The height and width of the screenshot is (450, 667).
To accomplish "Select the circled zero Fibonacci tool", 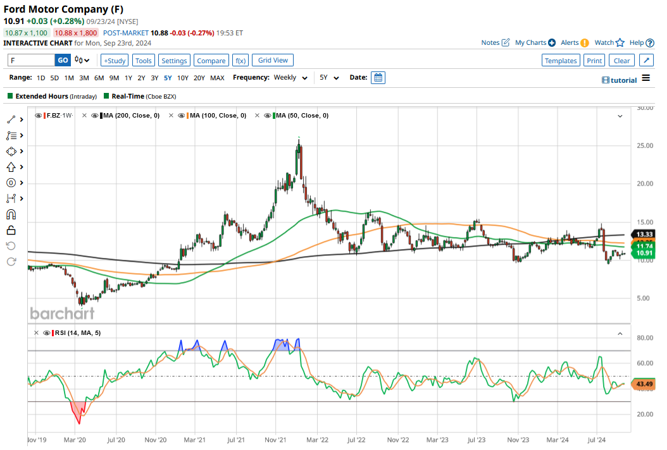I will click(x=11, y=183).
